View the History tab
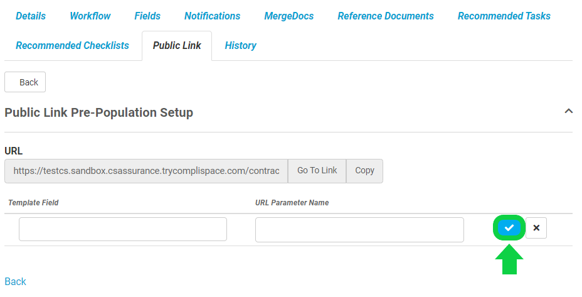 (x=241, y=45)
